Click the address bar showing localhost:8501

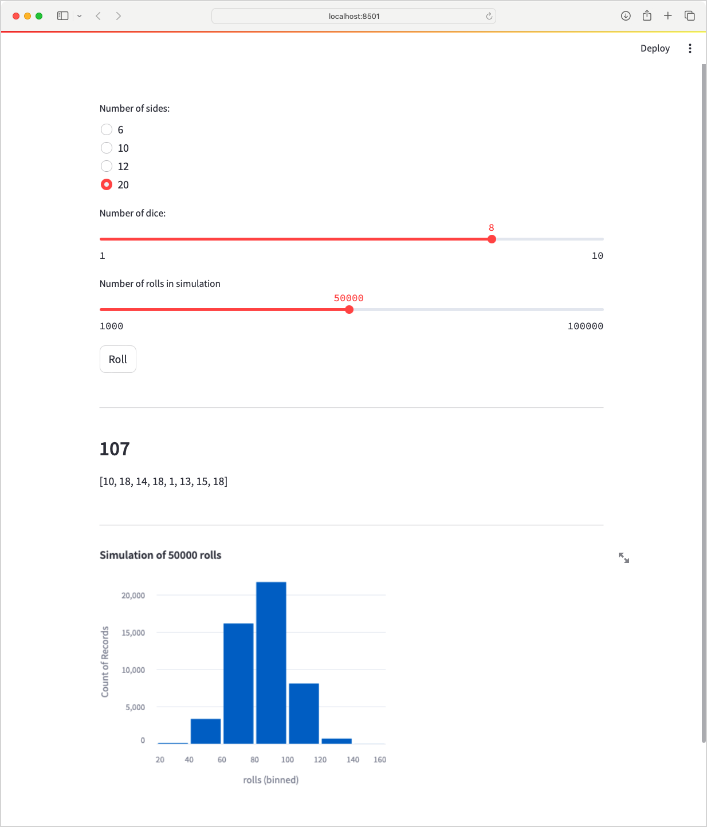tap(354, 16)
